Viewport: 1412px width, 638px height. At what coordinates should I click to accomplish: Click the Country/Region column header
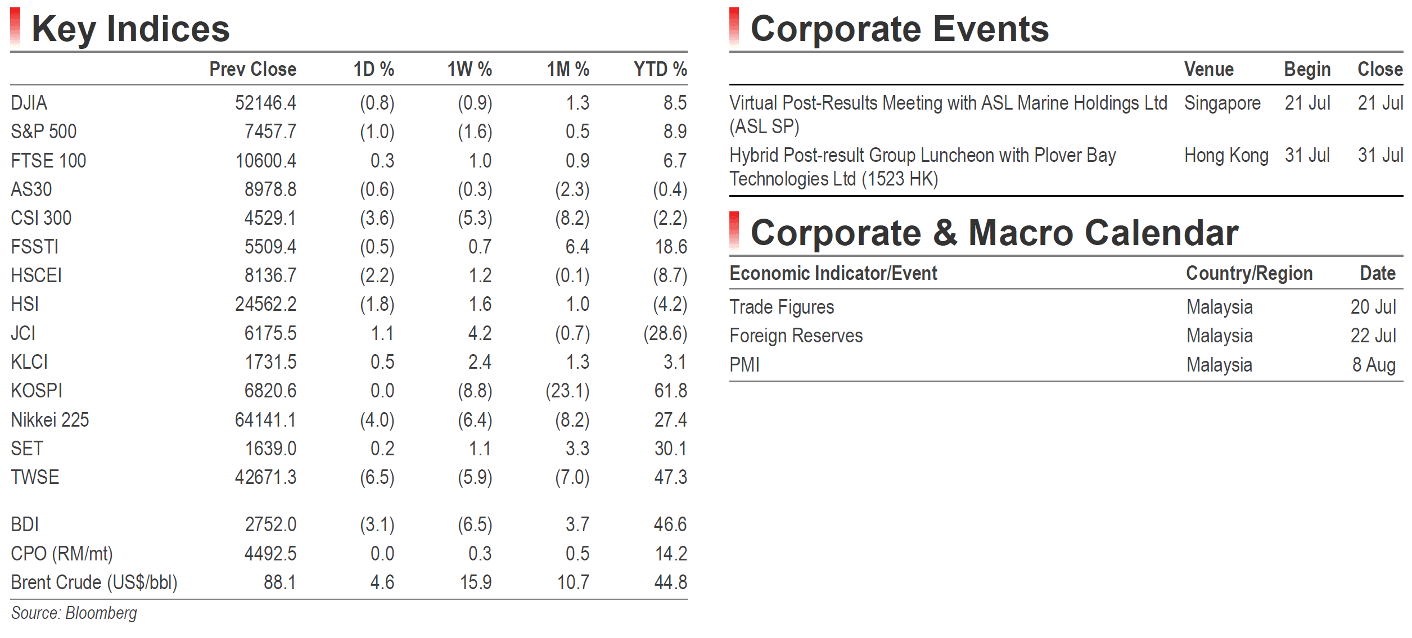coord(1249,273)
